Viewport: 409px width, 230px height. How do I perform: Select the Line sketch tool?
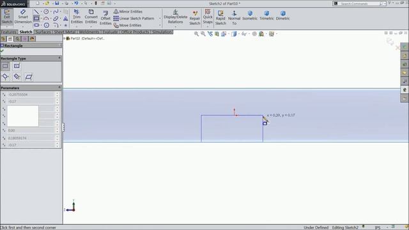[x=36, y=11]
